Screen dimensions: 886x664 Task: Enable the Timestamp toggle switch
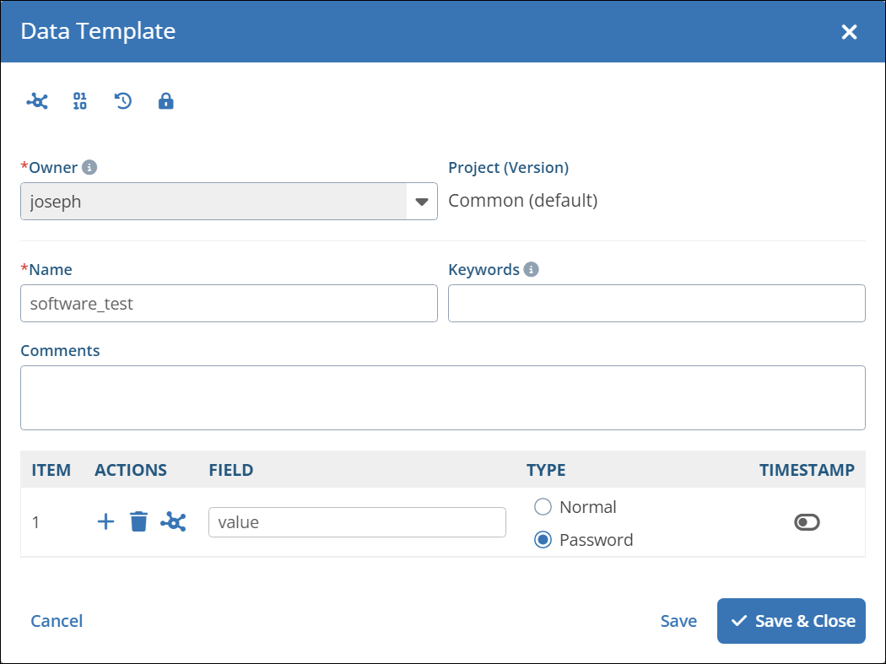[x=807, y=523]
